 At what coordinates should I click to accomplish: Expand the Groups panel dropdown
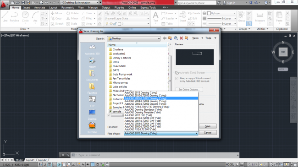[x=244, y=29]
